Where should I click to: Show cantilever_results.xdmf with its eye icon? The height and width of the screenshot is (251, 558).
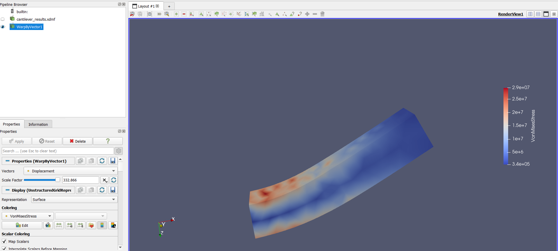click(3, 19)
